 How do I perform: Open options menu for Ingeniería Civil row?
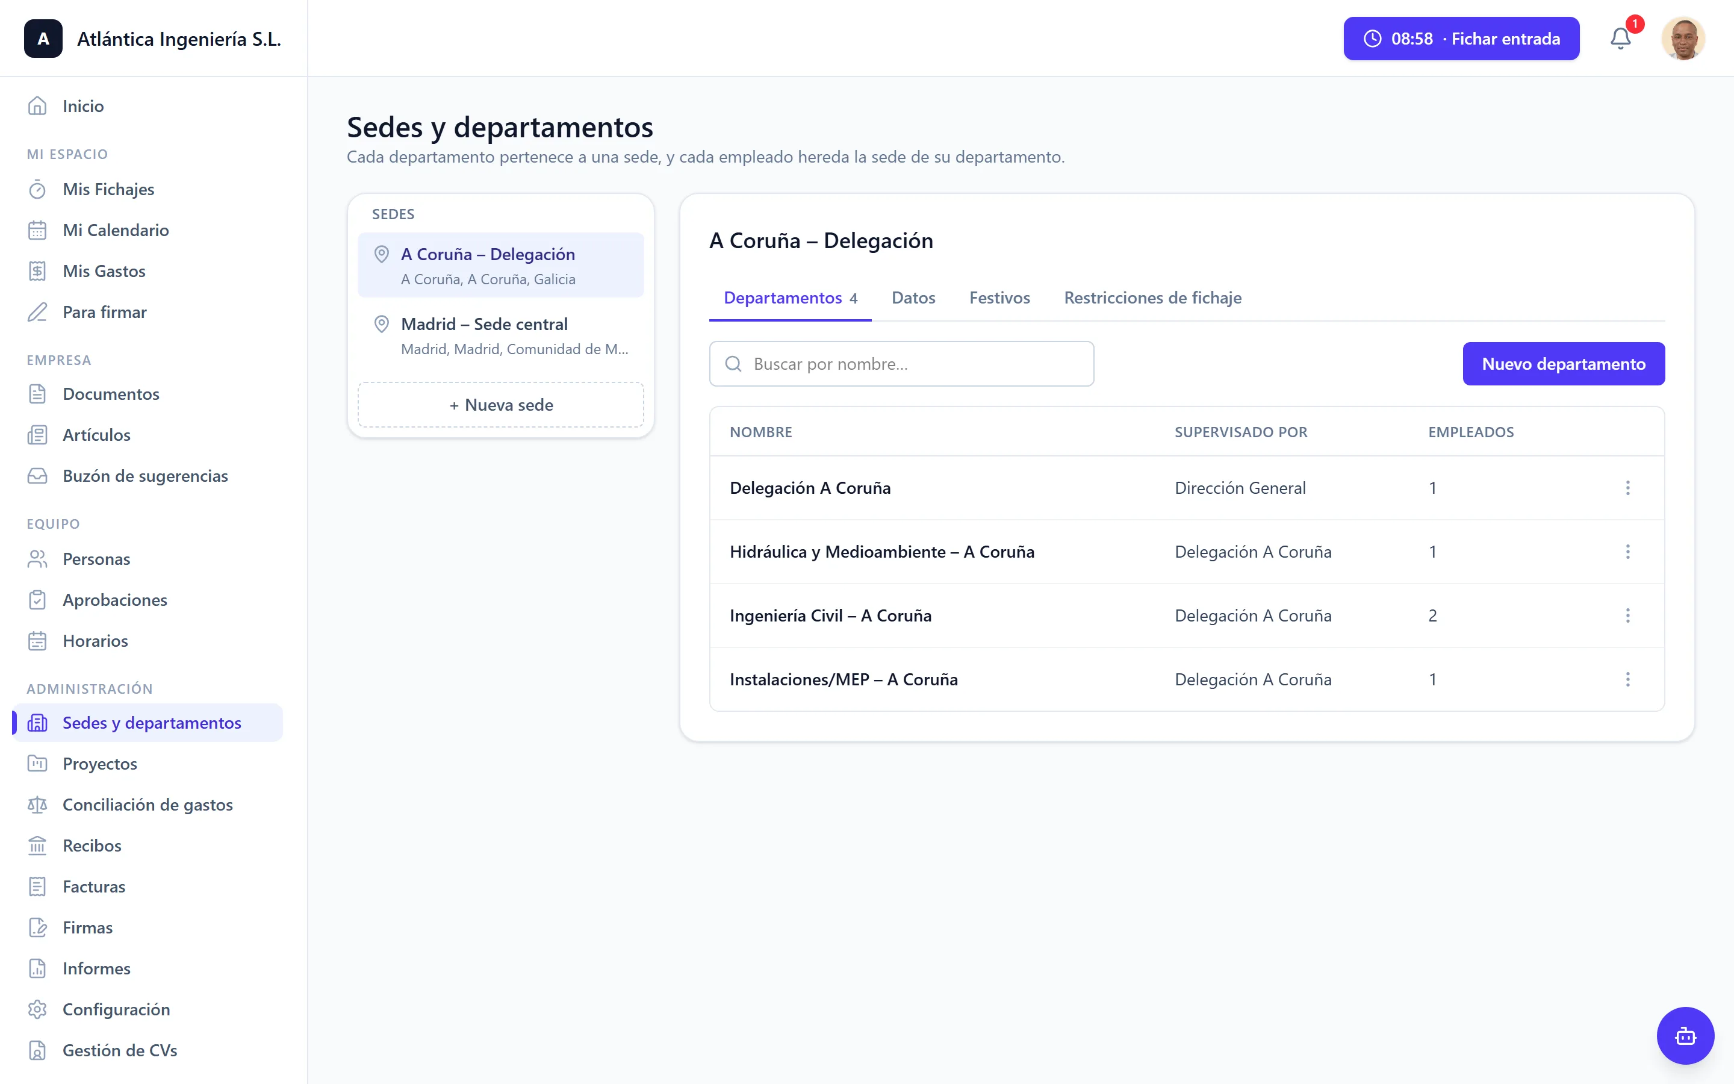[x=1627, y=615]
